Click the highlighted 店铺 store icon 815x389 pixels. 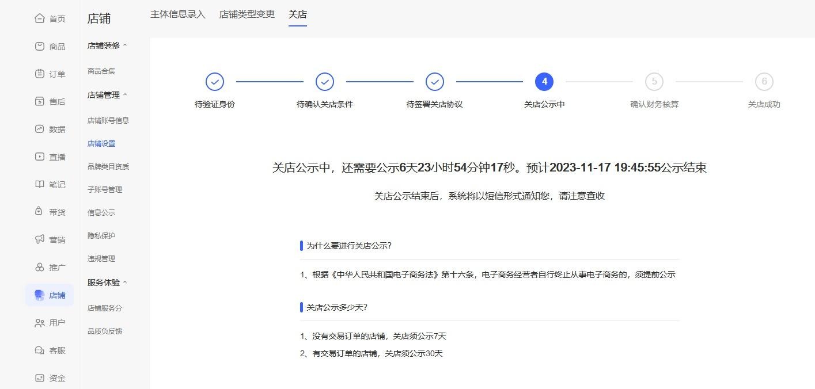39,295
